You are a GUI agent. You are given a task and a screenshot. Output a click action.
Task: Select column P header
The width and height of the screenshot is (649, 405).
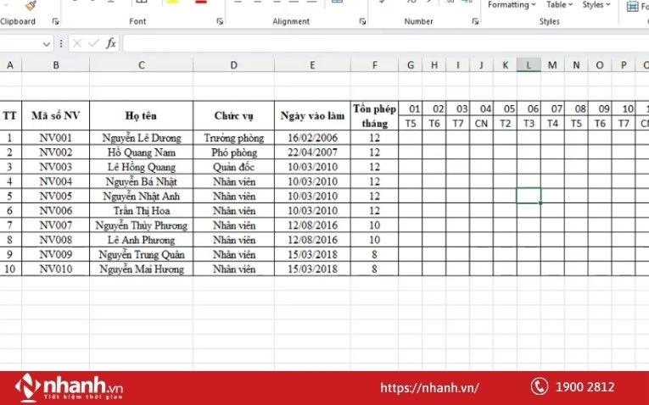[624, 65]
